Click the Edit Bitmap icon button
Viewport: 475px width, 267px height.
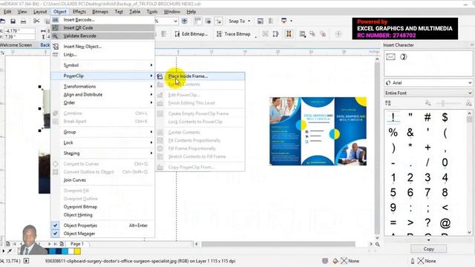click(191, 34)
